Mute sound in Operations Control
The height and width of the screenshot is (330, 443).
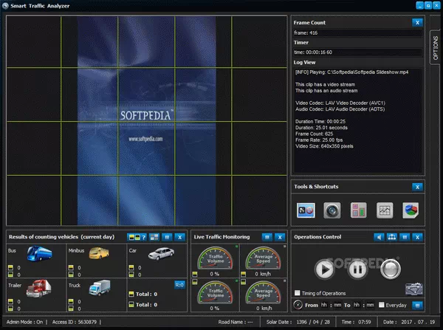pos(379,237)
